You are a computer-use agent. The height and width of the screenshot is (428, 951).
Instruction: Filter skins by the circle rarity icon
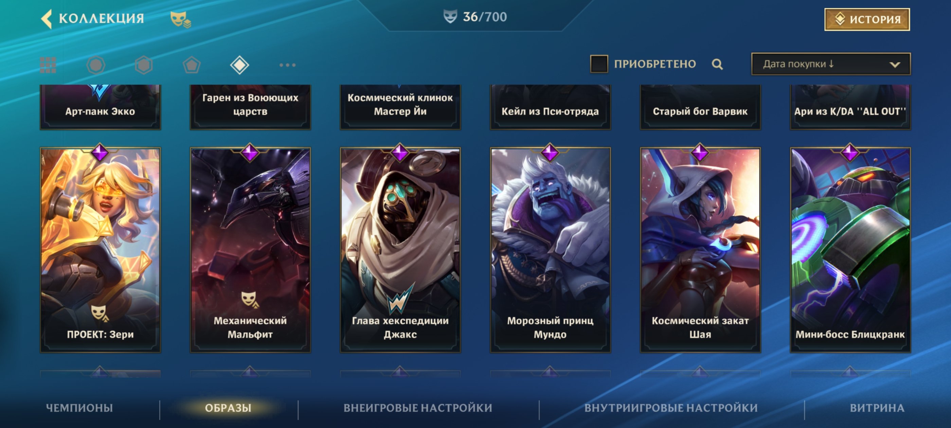96,65
